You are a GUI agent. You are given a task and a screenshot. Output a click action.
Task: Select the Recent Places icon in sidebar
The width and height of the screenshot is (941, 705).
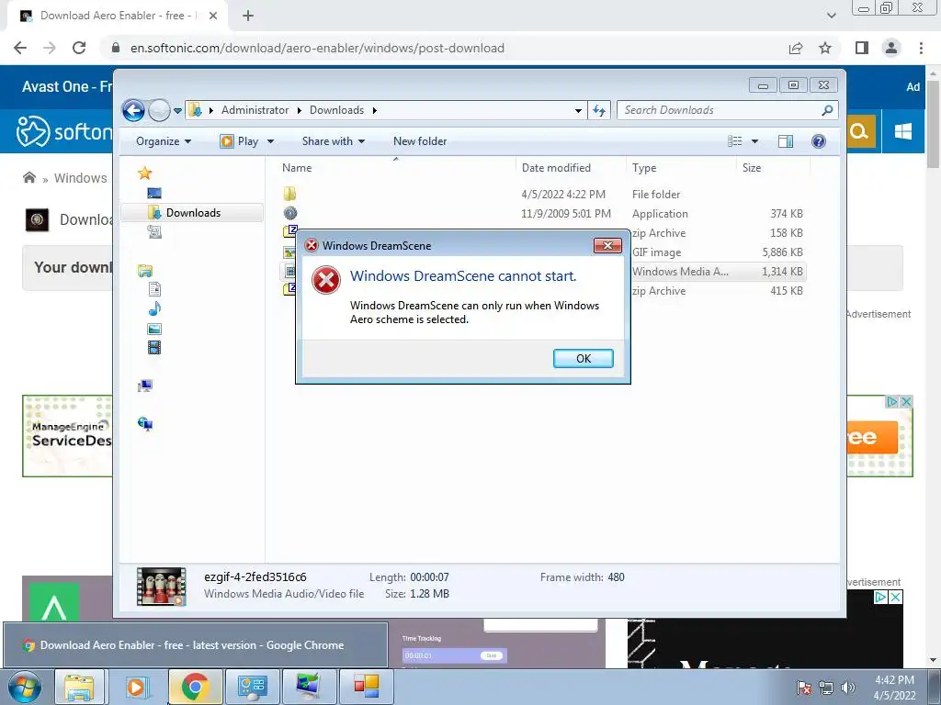(154, 232)
